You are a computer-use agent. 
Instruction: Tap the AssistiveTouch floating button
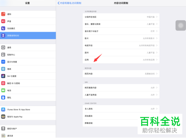181,25
